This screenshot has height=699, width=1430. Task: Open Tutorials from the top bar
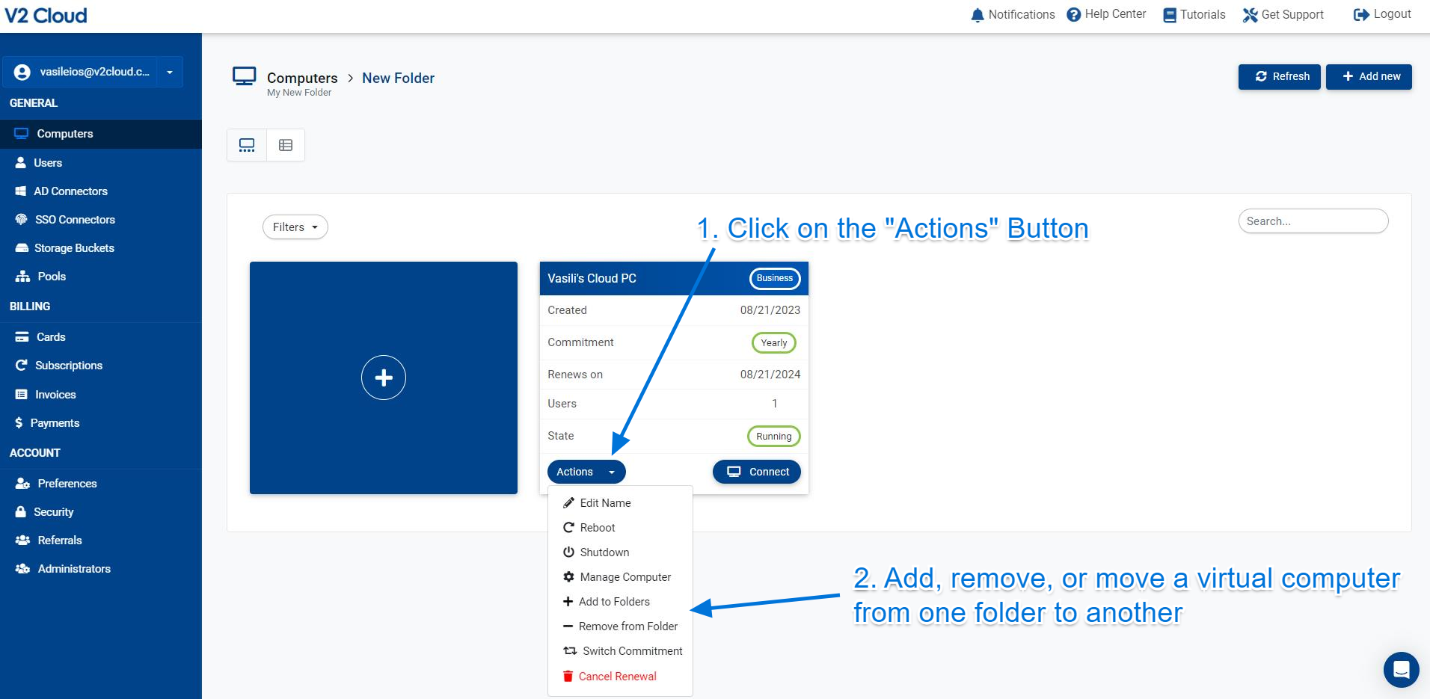pos(1194,15)
